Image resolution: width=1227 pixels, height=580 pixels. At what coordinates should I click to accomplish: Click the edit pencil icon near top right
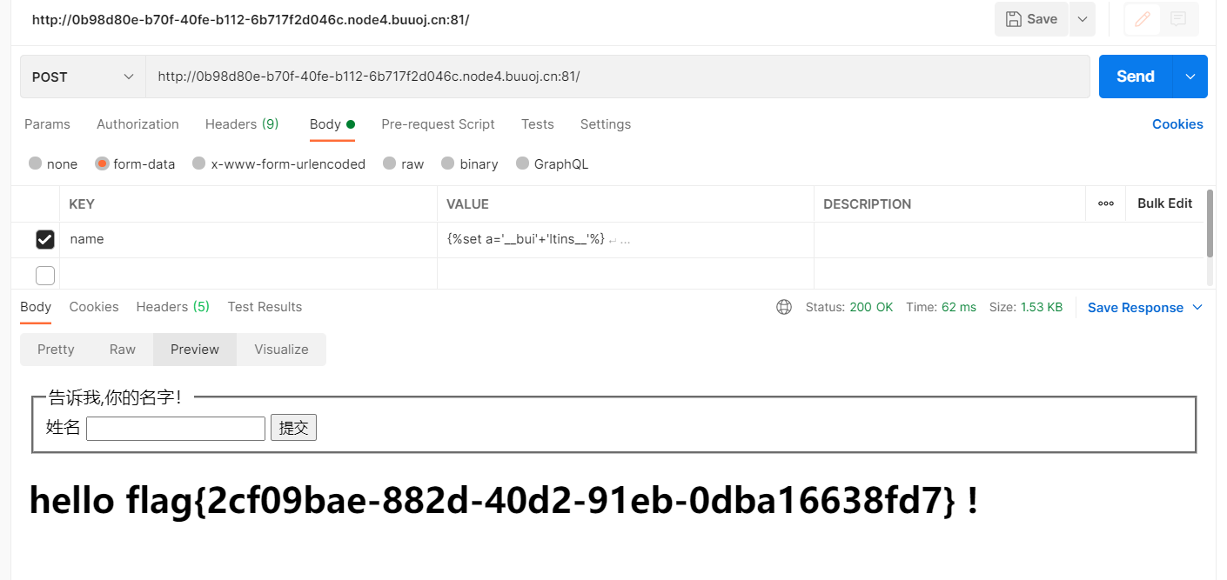(1142, 19)
